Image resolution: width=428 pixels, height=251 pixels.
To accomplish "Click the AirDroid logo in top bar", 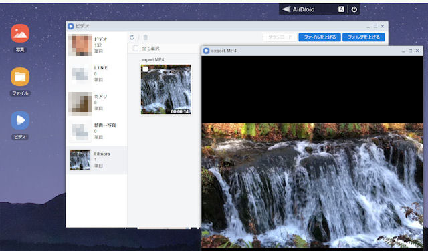I will tap(298, 9).
